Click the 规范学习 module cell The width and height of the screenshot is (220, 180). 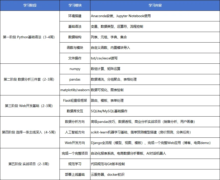click(75, 164)
